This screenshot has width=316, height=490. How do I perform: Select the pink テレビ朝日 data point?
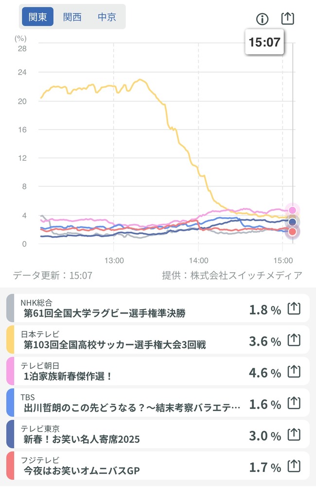pos(292,210)
